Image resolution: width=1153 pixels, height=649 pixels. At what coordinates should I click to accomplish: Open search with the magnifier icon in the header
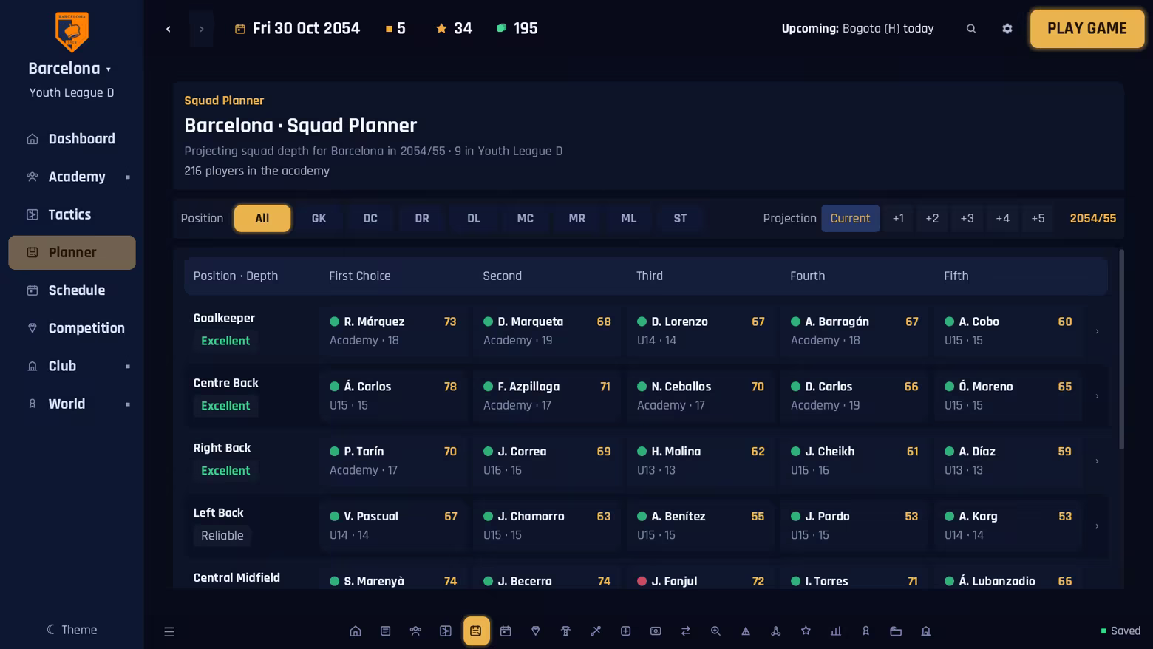click(x=971, y=29)
